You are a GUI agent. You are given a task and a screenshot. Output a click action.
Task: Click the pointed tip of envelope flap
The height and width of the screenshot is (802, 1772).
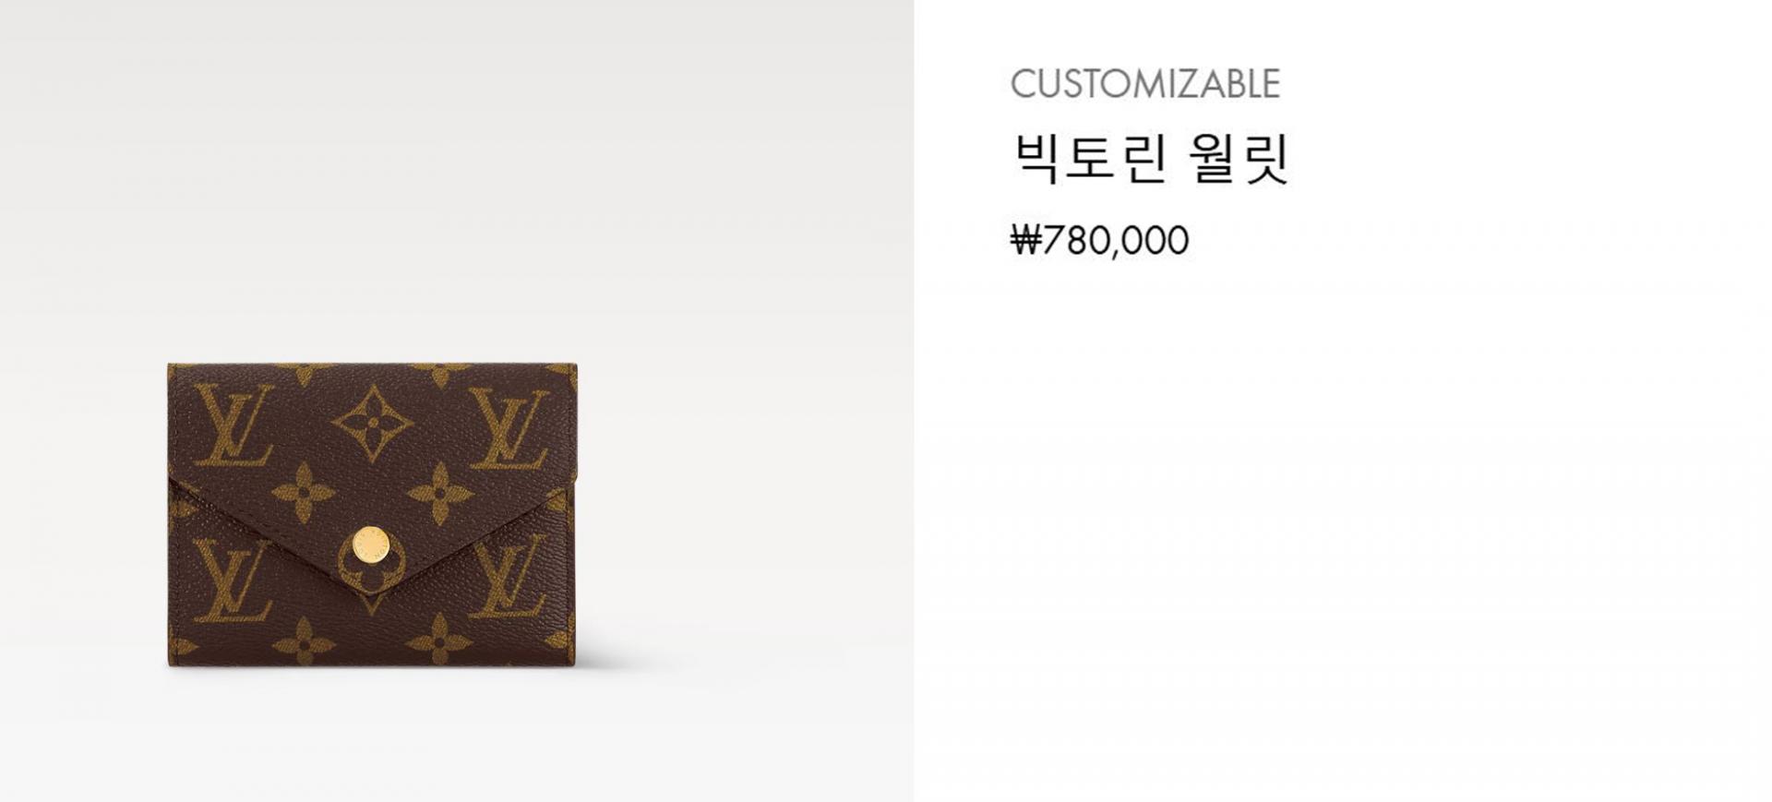(x=369, y=593)
